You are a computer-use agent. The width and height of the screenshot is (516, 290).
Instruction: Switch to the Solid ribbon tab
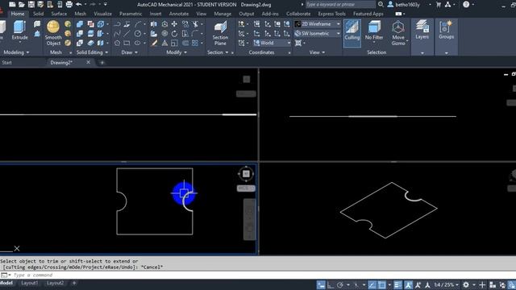coord(38,14)
